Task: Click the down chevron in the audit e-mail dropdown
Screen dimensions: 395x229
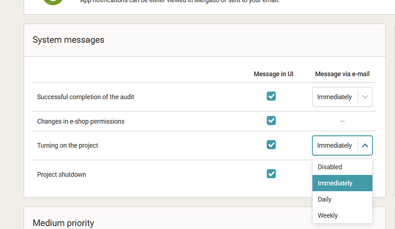Action: (365, 97)
